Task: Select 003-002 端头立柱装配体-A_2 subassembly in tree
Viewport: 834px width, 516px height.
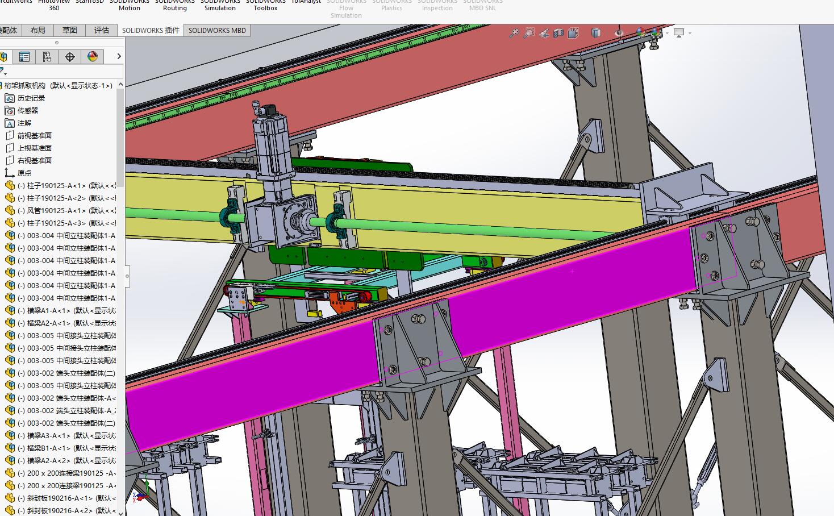Action: pyautogui.click(x=60, y=411)
